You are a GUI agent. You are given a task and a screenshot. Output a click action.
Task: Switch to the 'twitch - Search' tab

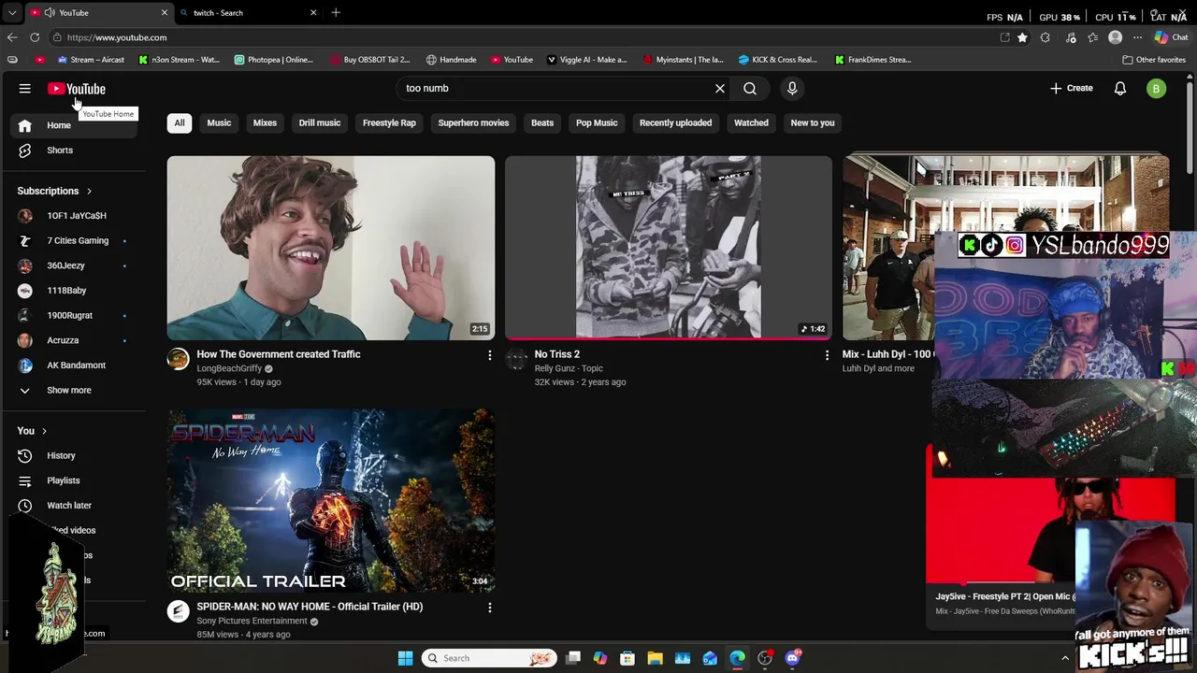pyautogui.click(x=248, y=13)
